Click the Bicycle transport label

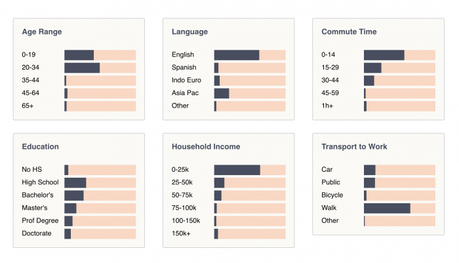click(332, 195)
